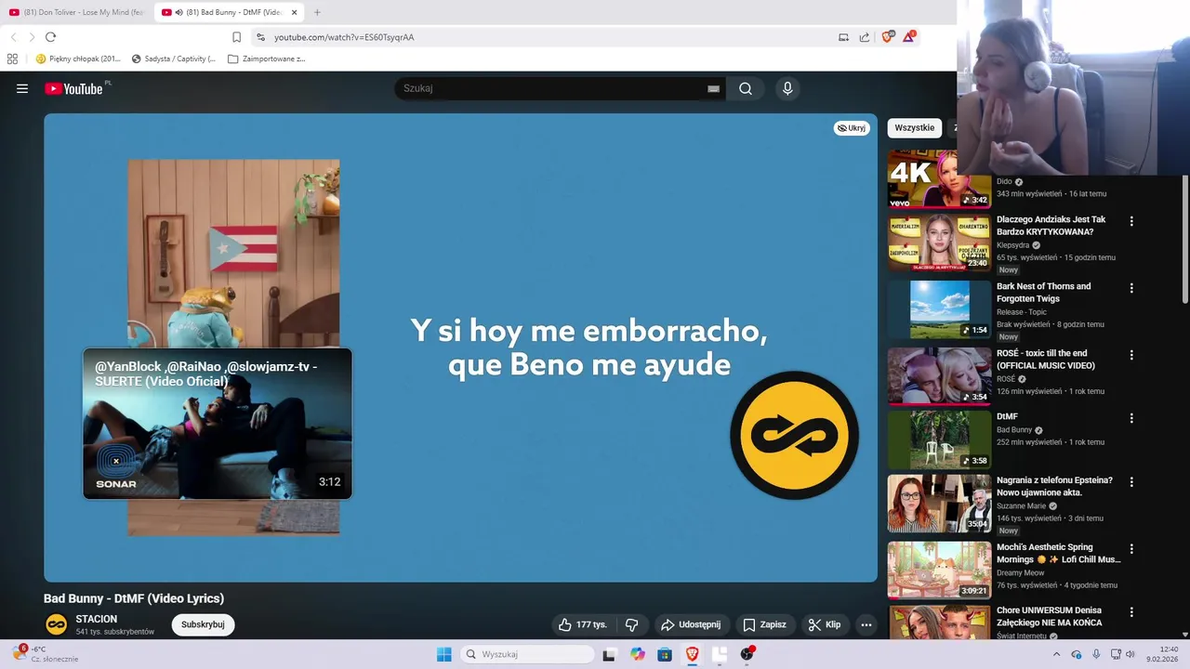Click the magnifier search button
Image resolution: width=1190 pixels, height=669 pixels.
(746, 89)
